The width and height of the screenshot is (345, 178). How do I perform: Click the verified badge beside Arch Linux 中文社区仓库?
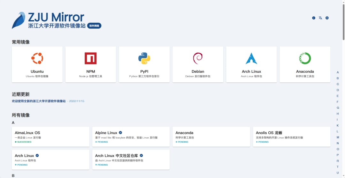[141, 155]
